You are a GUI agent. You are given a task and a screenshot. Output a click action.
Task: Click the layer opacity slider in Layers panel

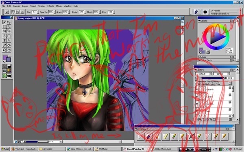(x=213, y=78)
